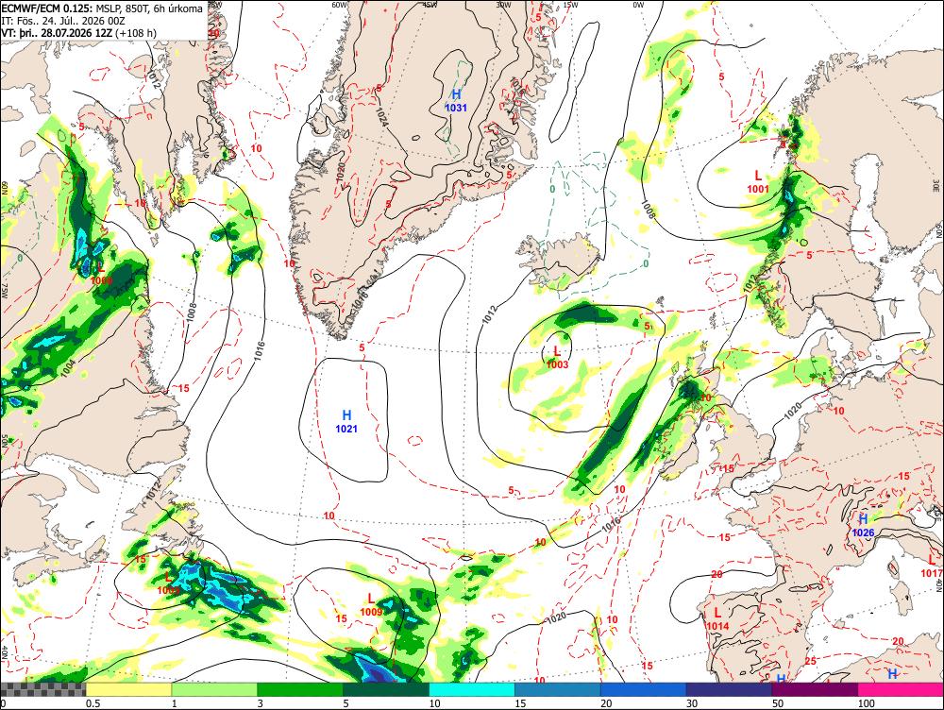Click the L 1017 low near Italy

932,566
